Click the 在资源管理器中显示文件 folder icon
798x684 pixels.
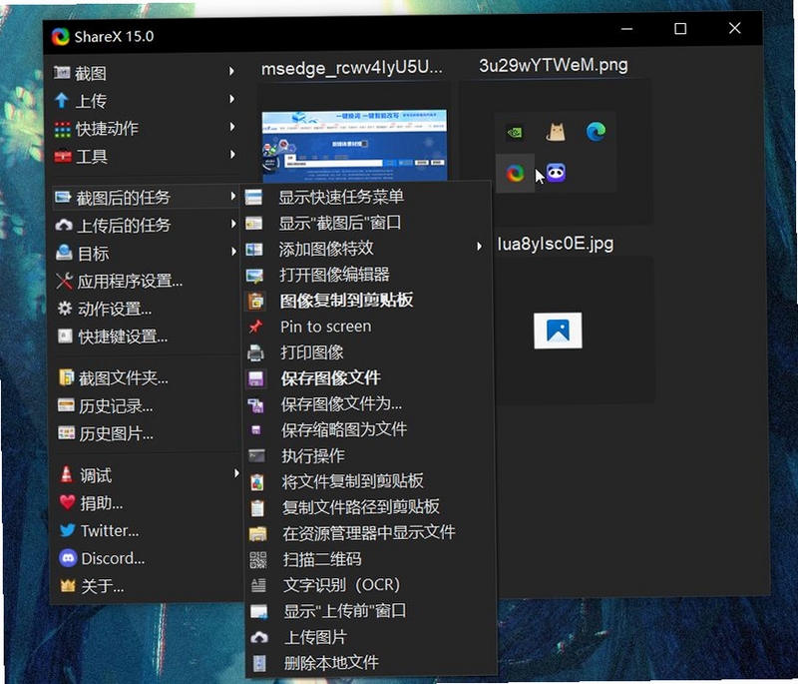coord(258,533)
